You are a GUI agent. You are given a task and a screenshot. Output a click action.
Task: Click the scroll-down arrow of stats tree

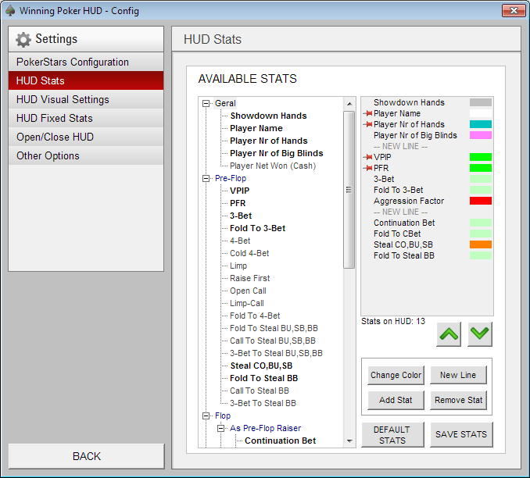[349, 441]
